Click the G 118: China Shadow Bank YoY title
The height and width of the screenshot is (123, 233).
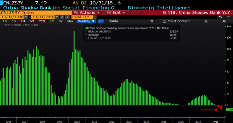pos(196,13)
